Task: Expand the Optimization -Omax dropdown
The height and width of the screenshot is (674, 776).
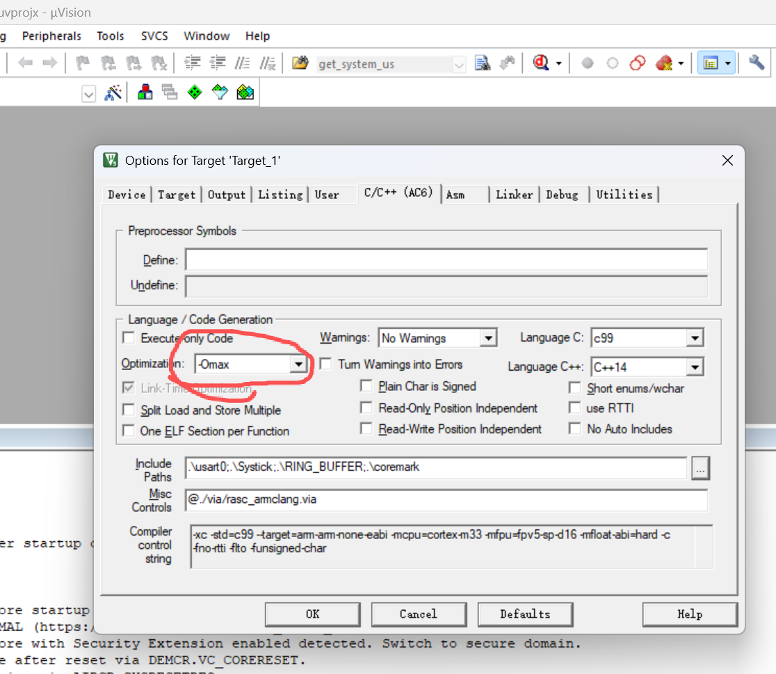Action: (298, 364)
